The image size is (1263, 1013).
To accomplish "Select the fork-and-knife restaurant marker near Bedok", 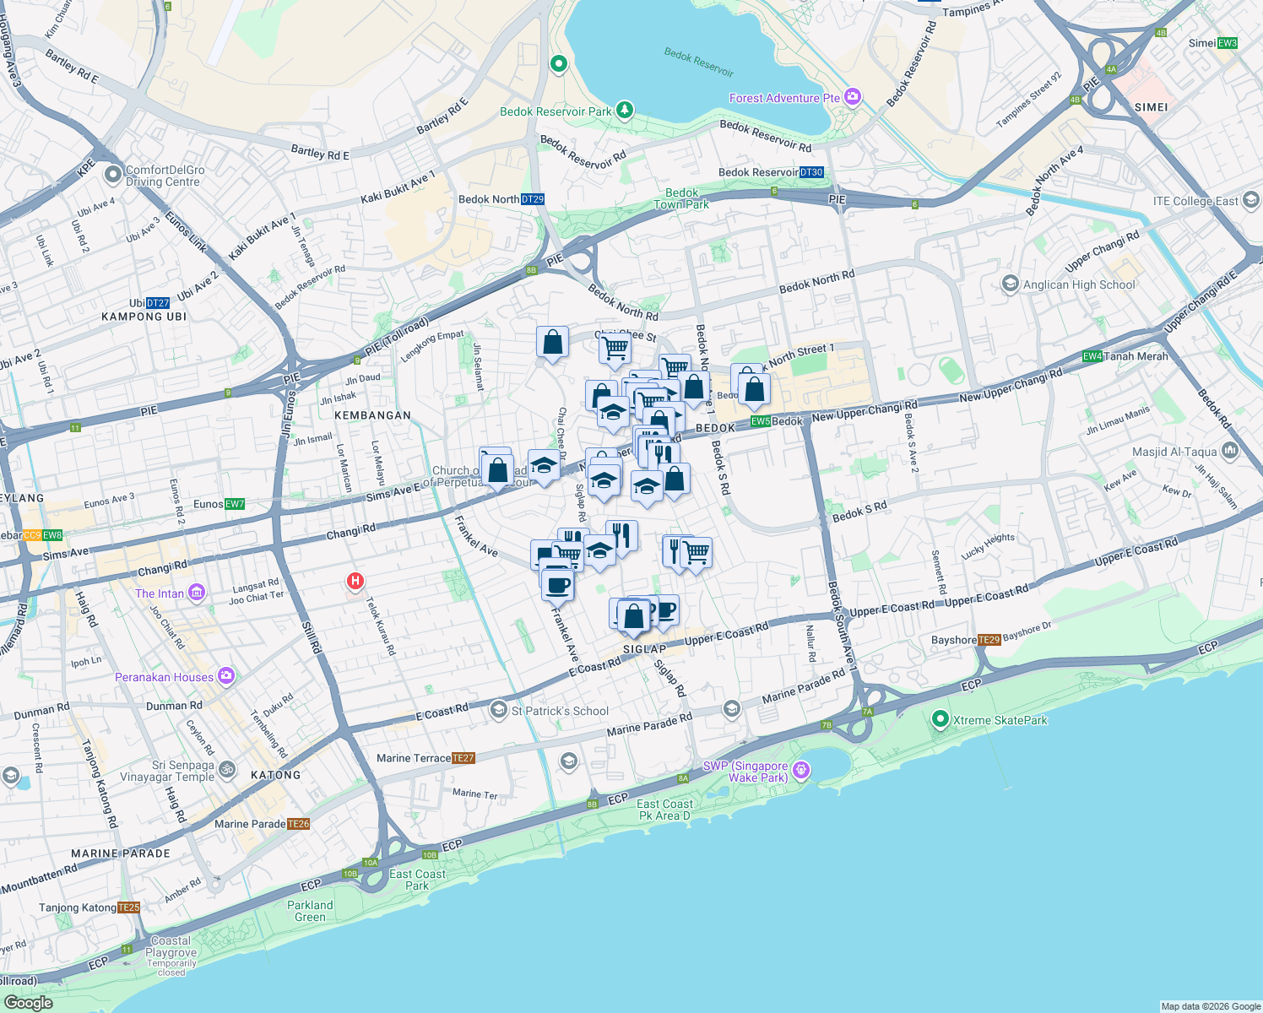I will (664, 454).
